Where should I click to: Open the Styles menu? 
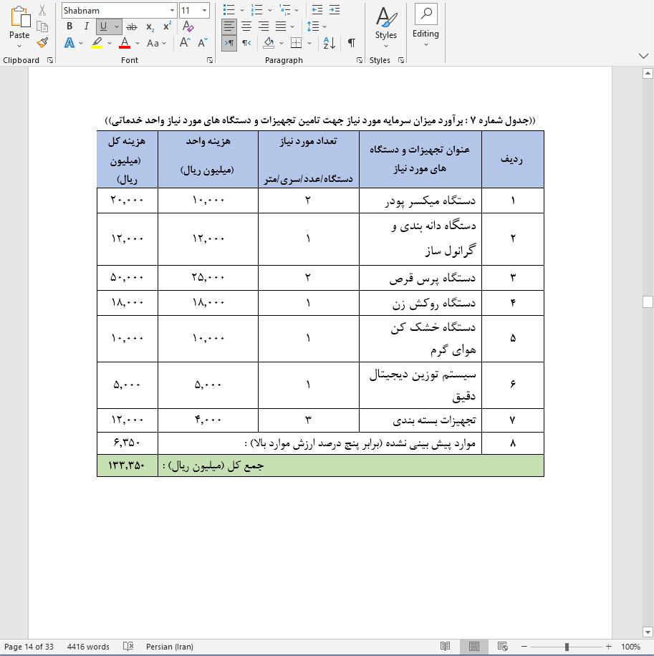(385, 27)
